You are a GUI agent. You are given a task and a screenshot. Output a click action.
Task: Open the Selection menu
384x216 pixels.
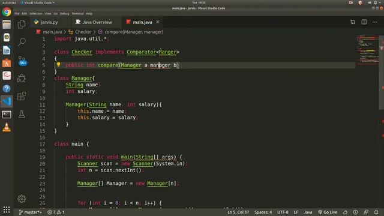point(36,13)
